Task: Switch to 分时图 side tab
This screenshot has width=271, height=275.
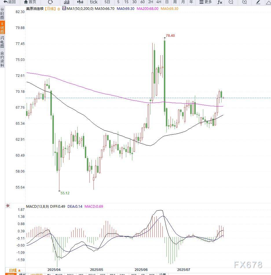Action: click(2, 14)
